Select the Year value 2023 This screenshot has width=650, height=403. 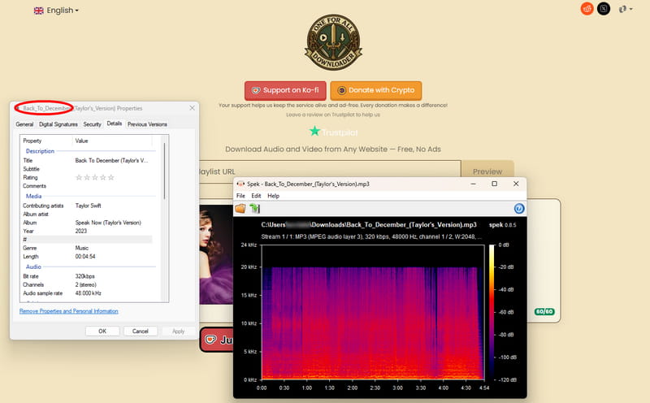click(81, 231)
